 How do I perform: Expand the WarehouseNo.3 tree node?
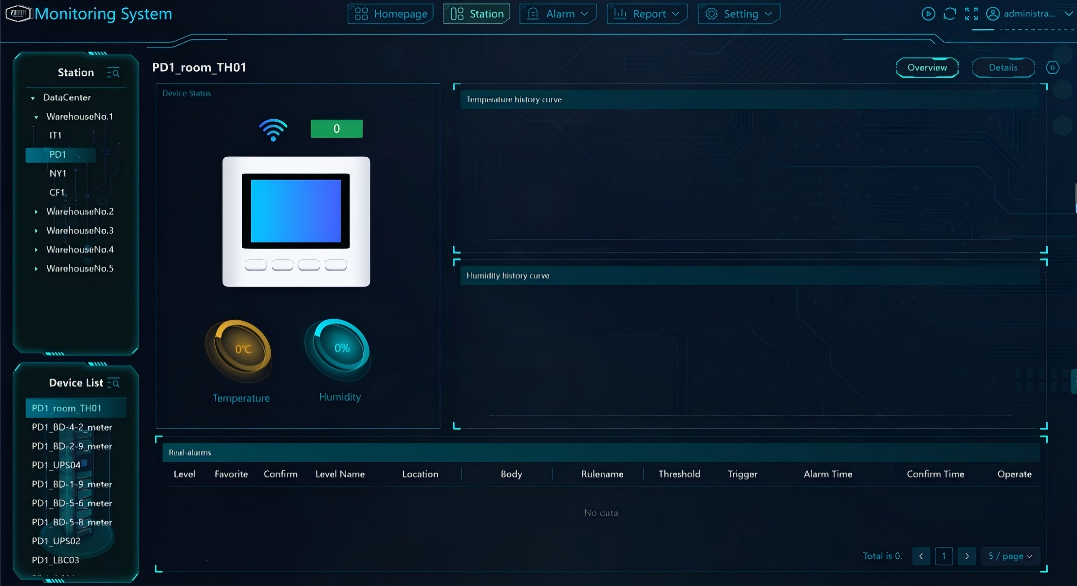36,231
